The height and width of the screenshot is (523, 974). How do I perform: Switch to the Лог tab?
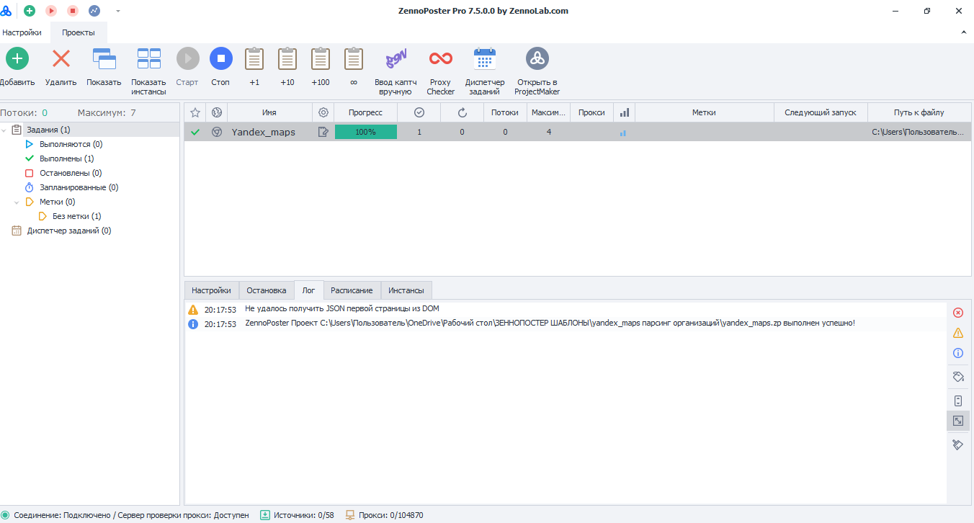click(x=309, y=290)
